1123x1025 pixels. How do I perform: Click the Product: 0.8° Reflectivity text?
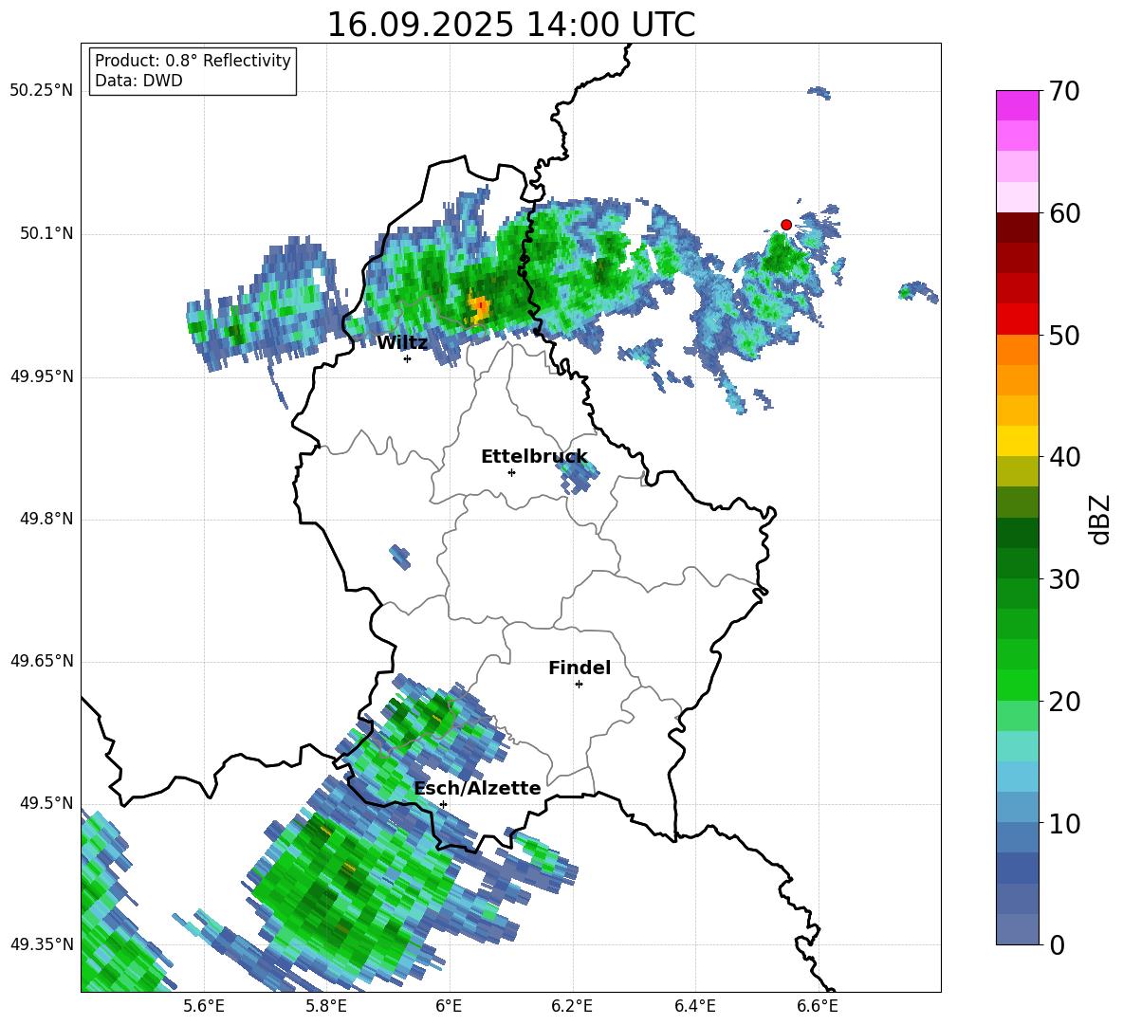(193, 61)
